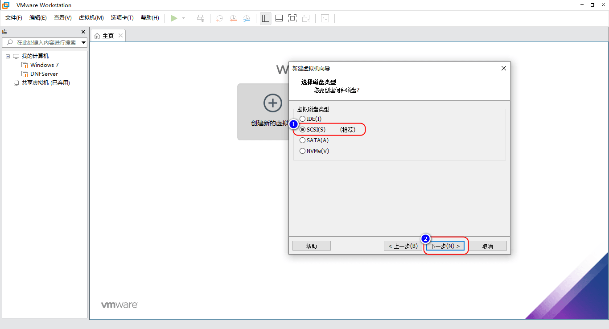609x329 pixels.
Task: Click the take snapshot clock icon
Action: pyautogui.click(x=219, y=18)
